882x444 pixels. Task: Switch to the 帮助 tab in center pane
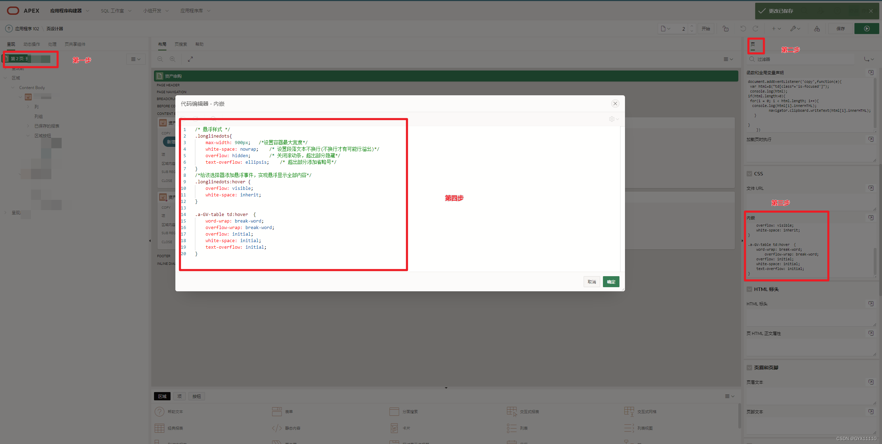point(199,44)
